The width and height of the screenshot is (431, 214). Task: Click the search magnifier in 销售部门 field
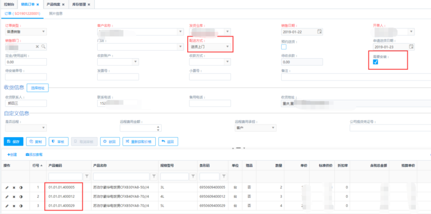pos(43,47)
